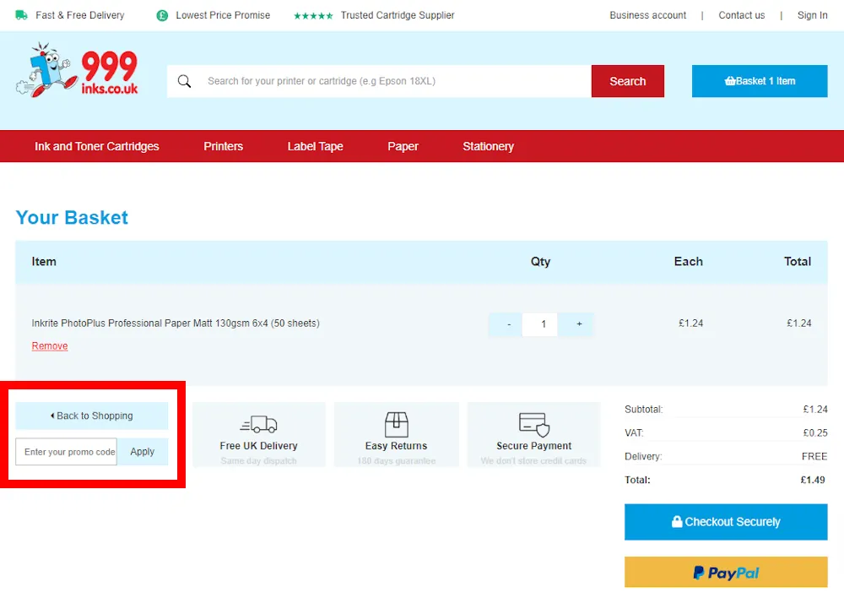The width and height of the screenshot is (844, 598).
Task: Switch to the Printers category
Action: pos(223,146)
